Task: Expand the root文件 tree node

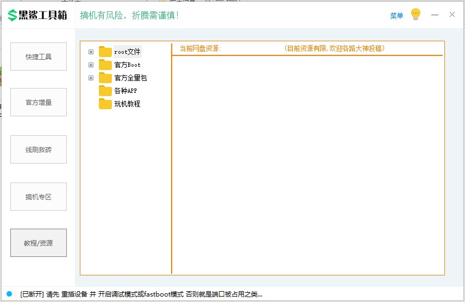Action: tap(91, 52)
